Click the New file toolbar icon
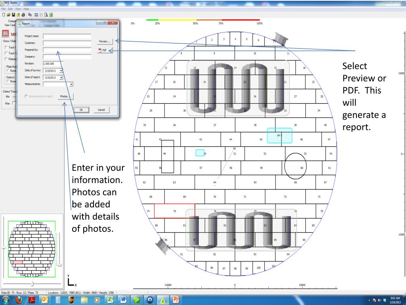 click(x=3, y=15)
